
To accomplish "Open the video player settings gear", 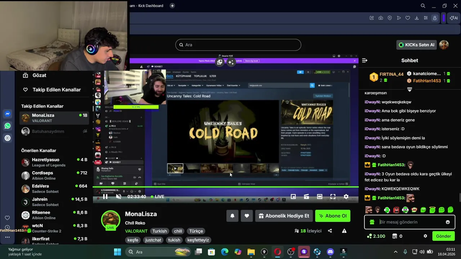I will (x=346, y=196).
